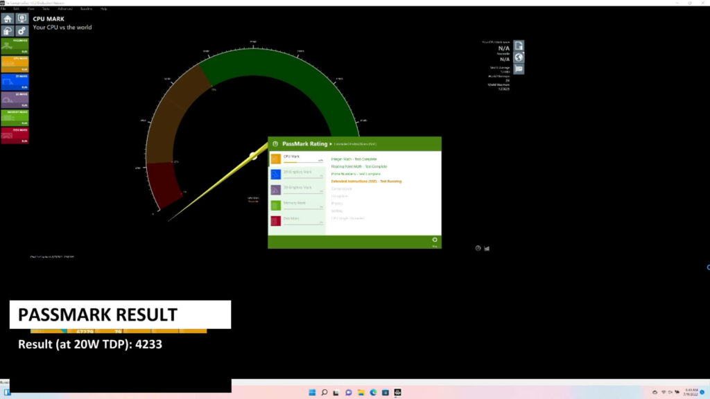The image size is (710, 399).
Task: Open the File menu
Action: [3, 8]
